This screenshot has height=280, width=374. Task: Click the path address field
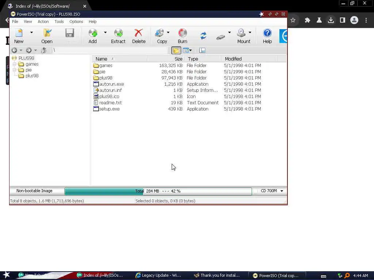pos(110,50)
